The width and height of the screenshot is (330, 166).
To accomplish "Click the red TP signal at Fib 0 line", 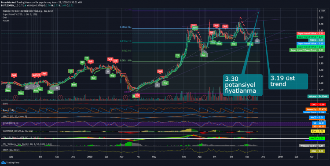I will [137, 96].
